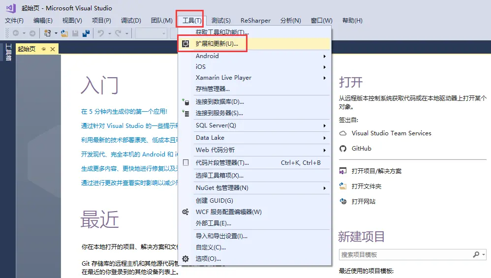Click the 代码片段管理器 snippet icon
Screen dimensions: 491x278
[185, 162]
